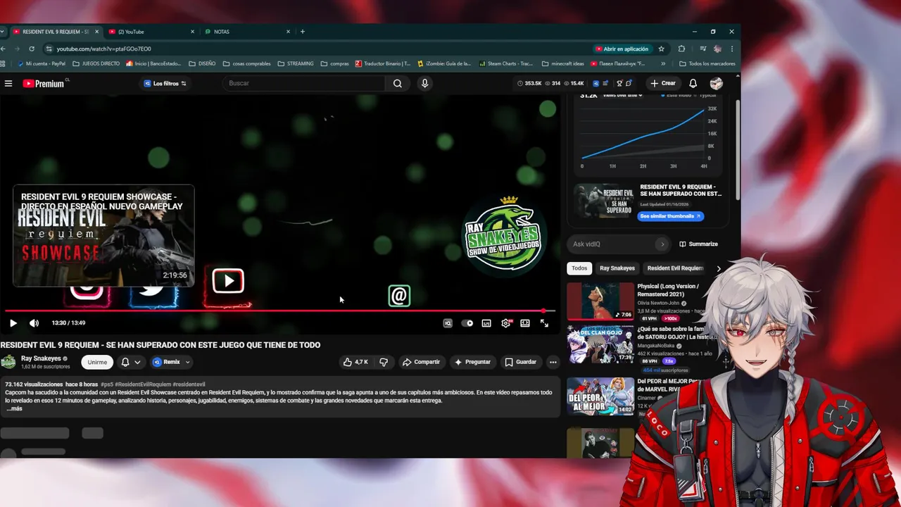Viewport: 901px width, 507px height.
Task: Bookmark this page with star icon
Action: [662, 49]
